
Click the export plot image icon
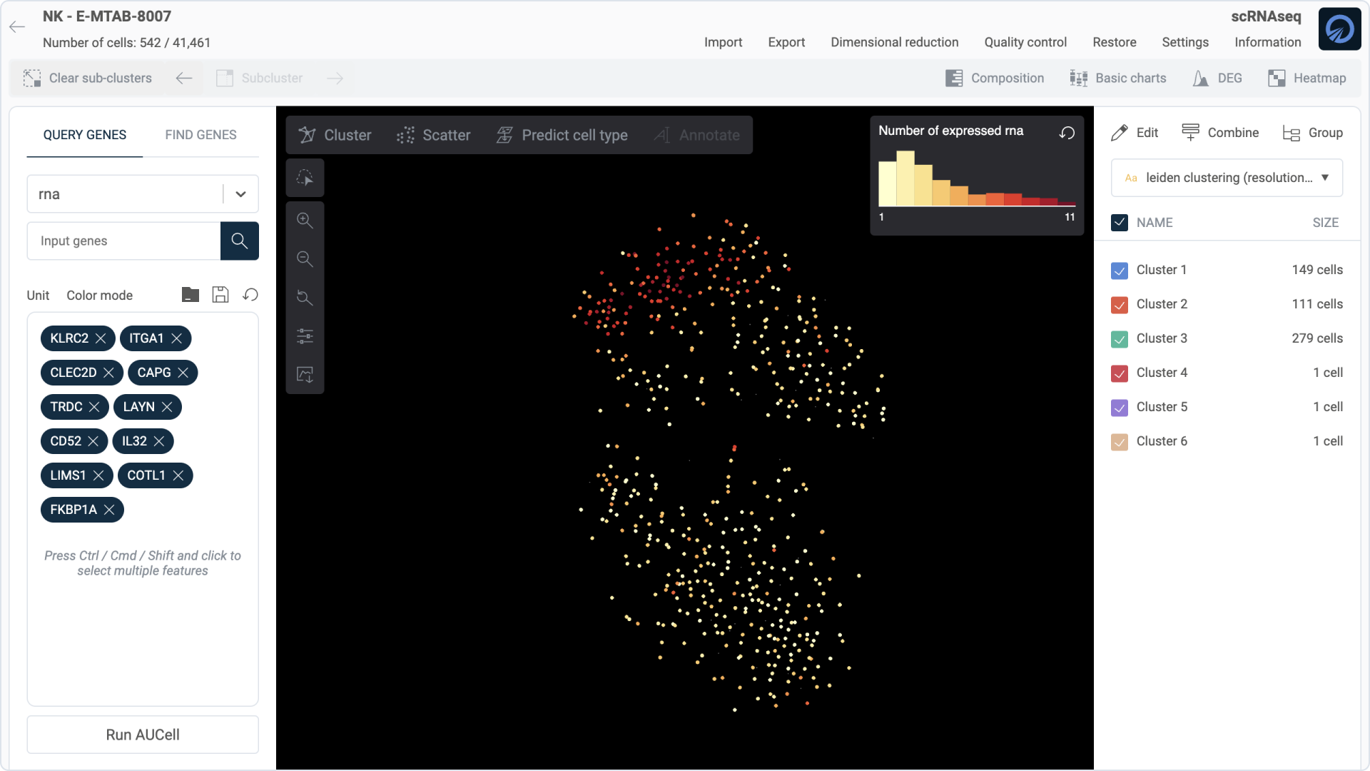pos(305,375)
